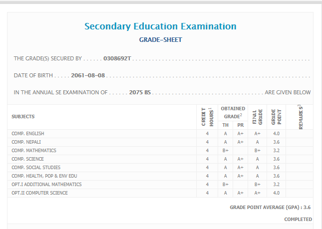This screenshot has height=229, width=322.
Task: Click the OBTAINED GRADE column header
Action: click(x=233, y=112)
